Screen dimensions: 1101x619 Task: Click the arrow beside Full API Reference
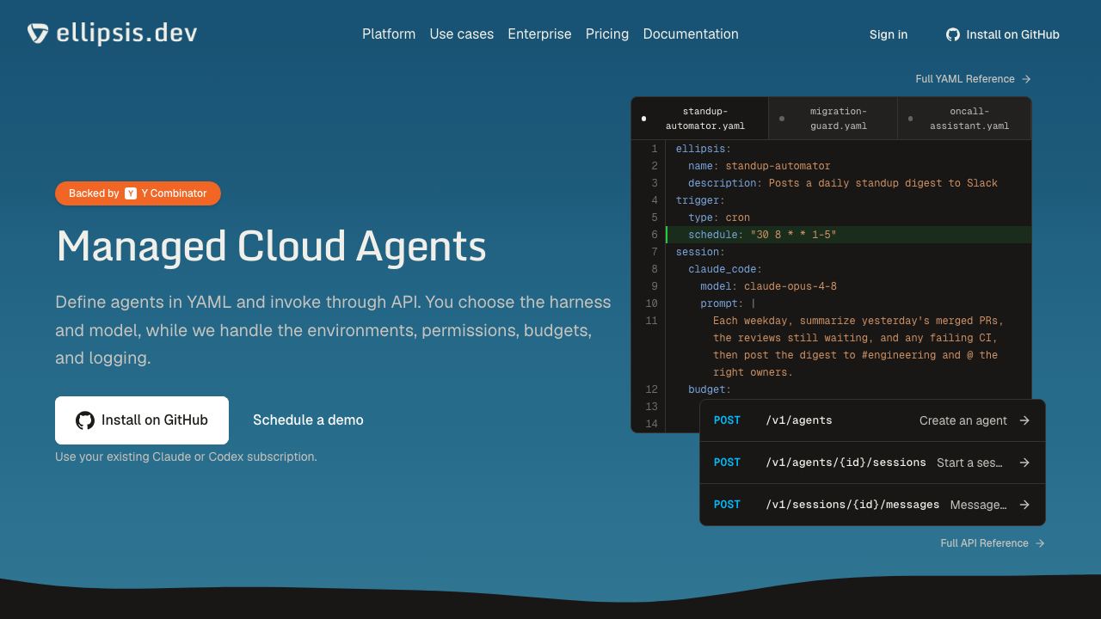coord(1040,543)
